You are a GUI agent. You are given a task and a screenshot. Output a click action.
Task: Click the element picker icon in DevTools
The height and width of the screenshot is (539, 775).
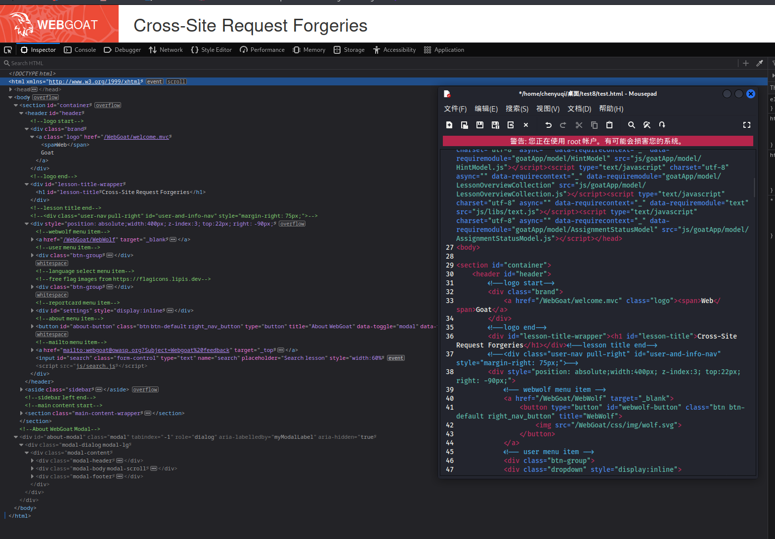point(8,50)
